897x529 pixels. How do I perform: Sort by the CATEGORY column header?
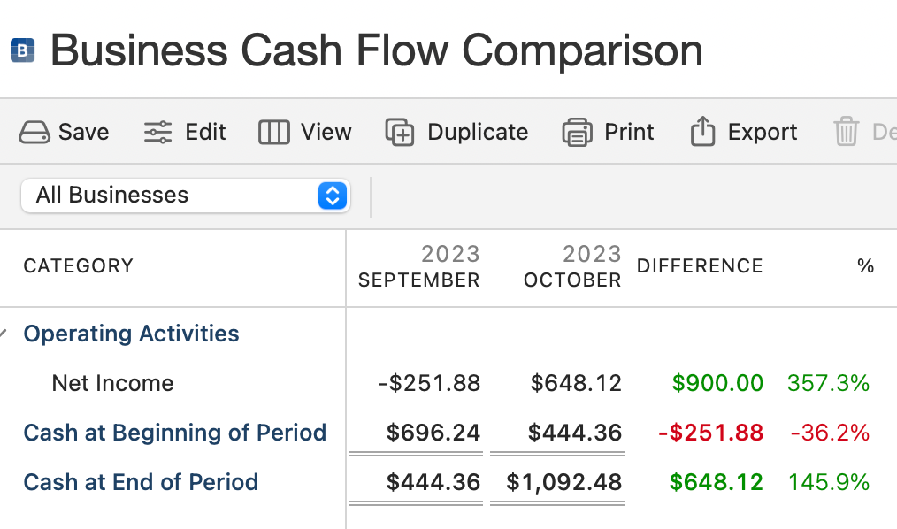[78, 266]
